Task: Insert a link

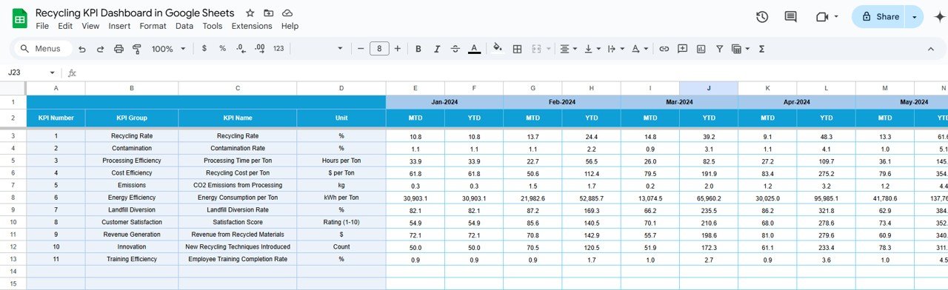Action: click(x=664, y=49)
